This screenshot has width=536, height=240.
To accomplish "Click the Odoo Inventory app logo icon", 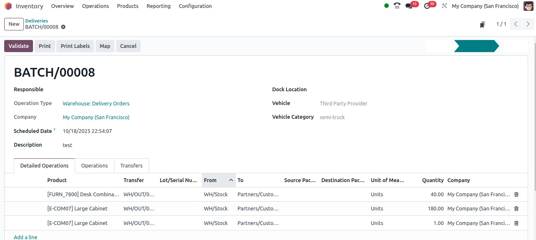I will (8, 6).
